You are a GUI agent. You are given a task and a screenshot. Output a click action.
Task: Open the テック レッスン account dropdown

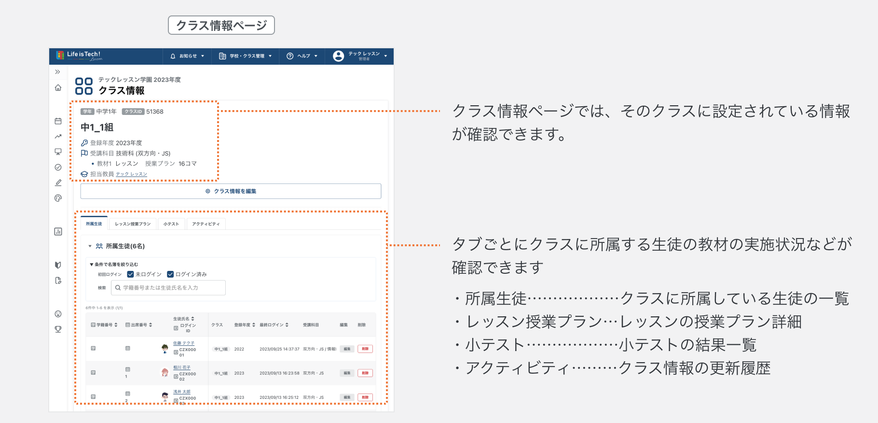tap(360, 56)
